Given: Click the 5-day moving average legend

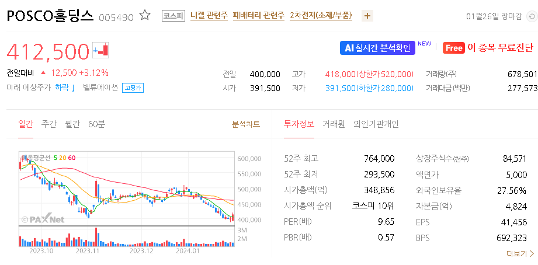Looking at the screenshot, I should click(55, 158).
